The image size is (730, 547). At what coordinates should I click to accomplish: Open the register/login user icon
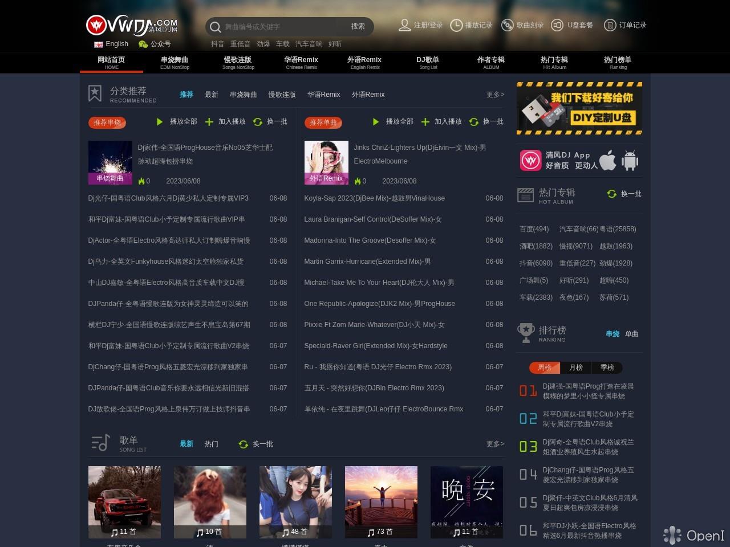(404, 25)
